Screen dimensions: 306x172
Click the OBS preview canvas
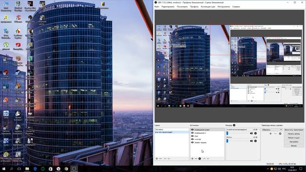click(229, 66)
